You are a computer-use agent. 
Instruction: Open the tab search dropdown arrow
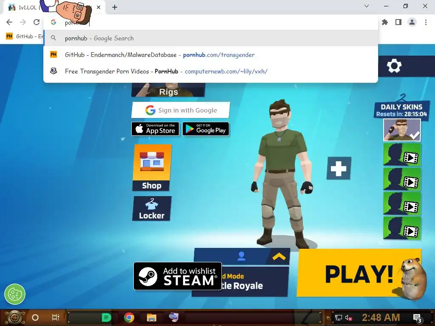pos(367,6)
